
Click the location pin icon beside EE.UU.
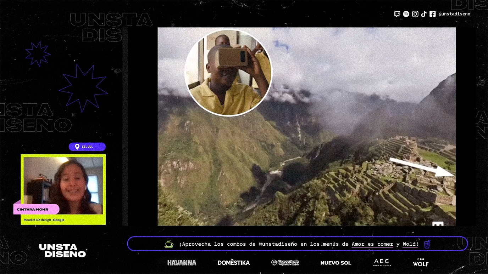(77, 147)
